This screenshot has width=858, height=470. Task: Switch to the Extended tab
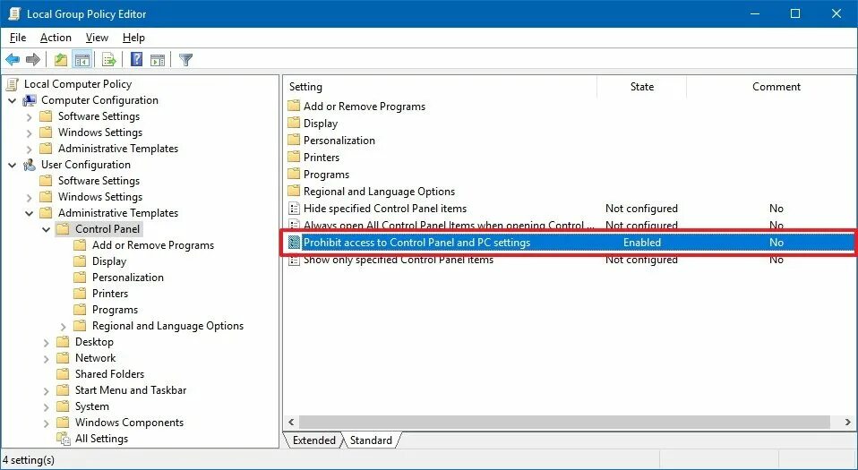tap(313, 440)
